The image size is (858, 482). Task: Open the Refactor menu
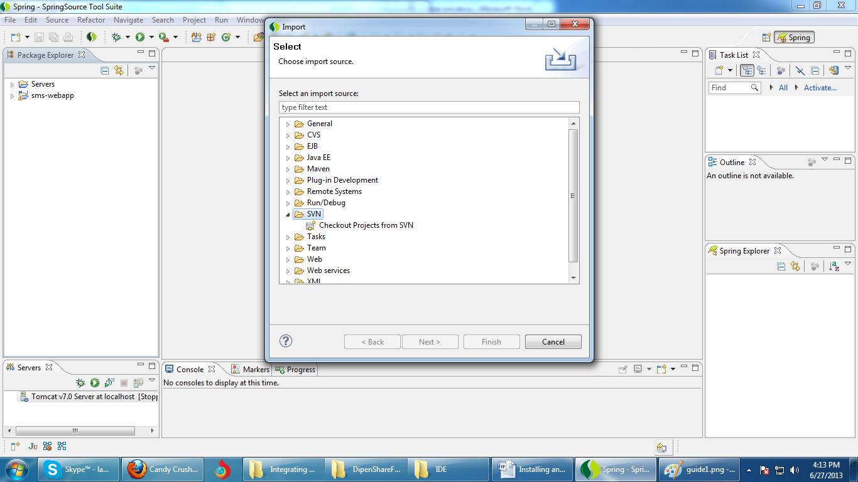[x=91, y=20]
